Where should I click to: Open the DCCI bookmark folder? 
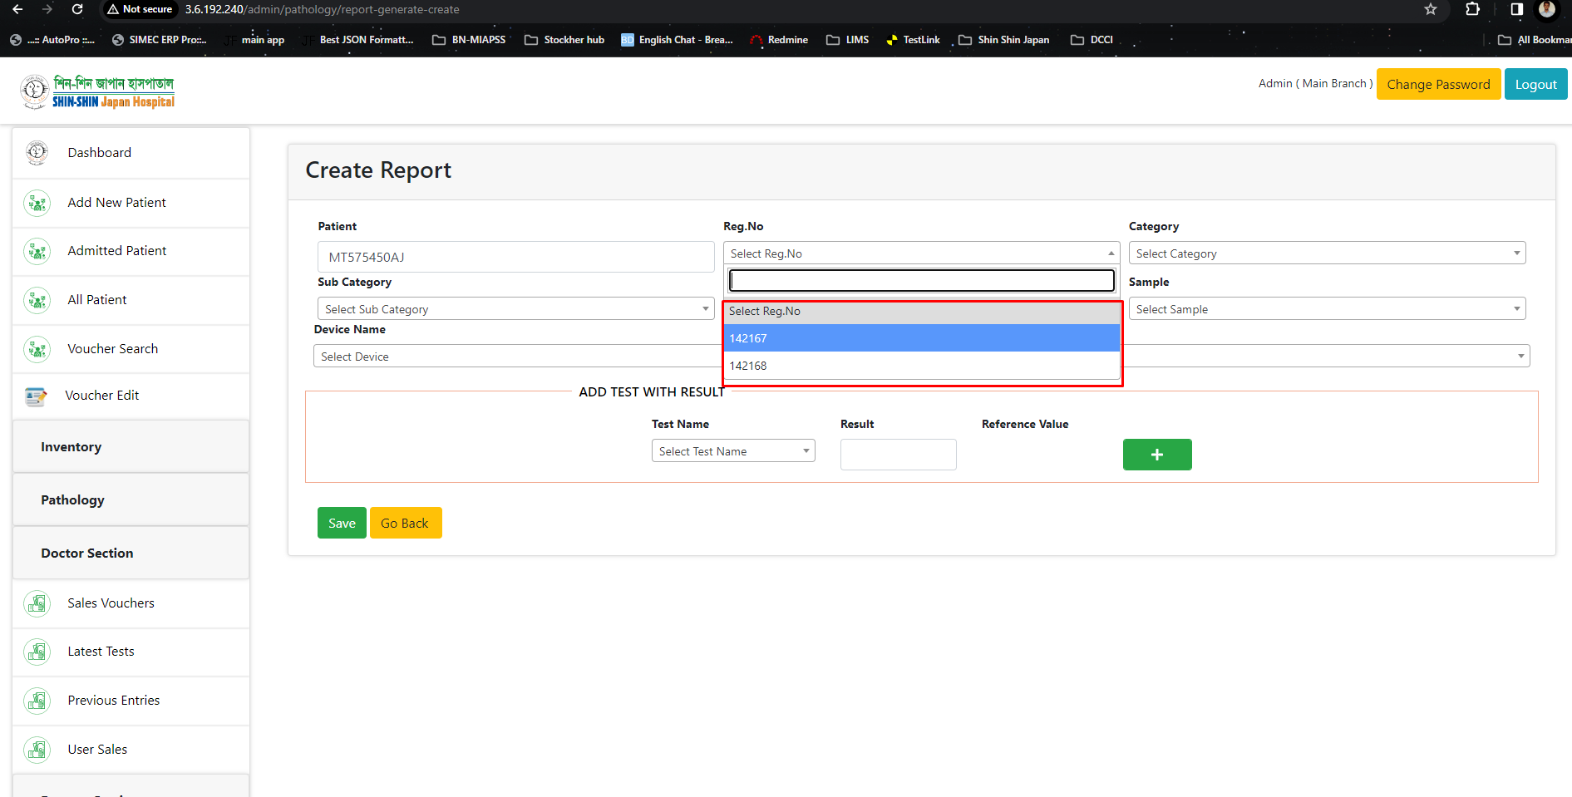pyautogui.click(x=1092, y=40)
